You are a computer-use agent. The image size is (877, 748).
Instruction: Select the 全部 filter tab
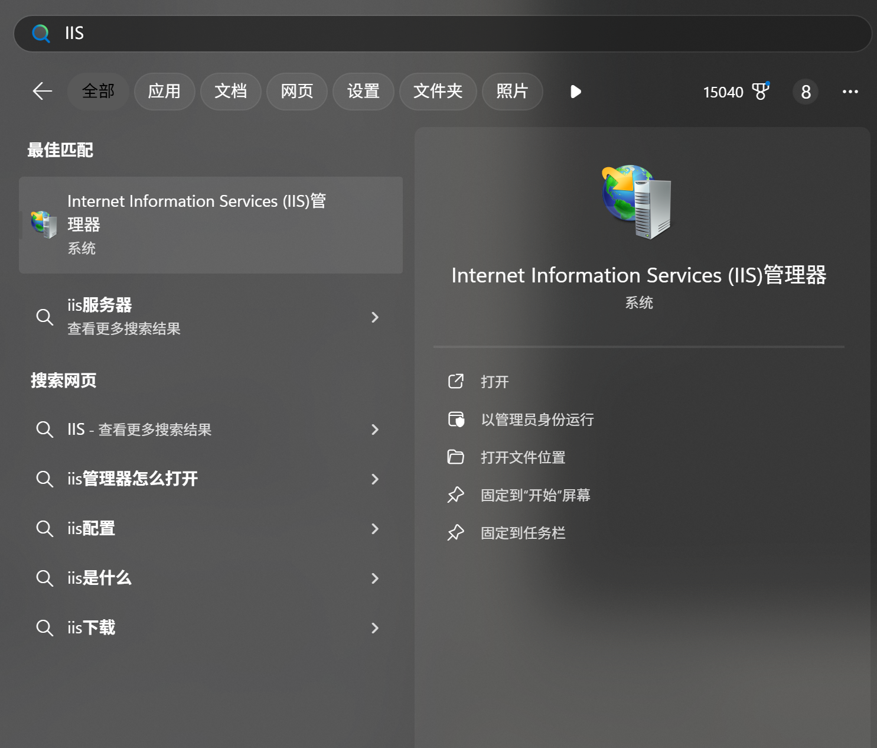click(98, 92)
